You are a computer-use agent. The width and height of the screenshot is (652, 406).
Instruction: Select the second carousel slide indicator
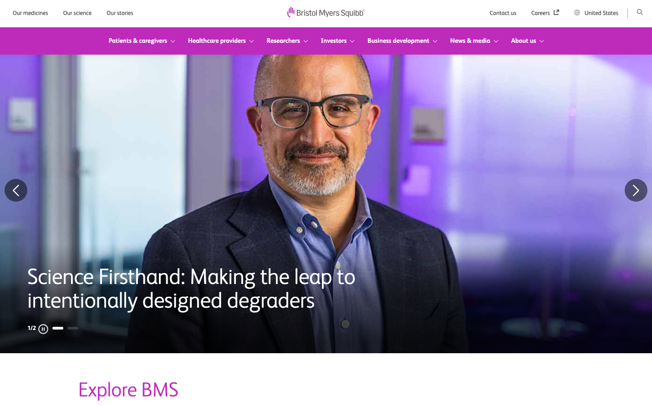[73, 328]
